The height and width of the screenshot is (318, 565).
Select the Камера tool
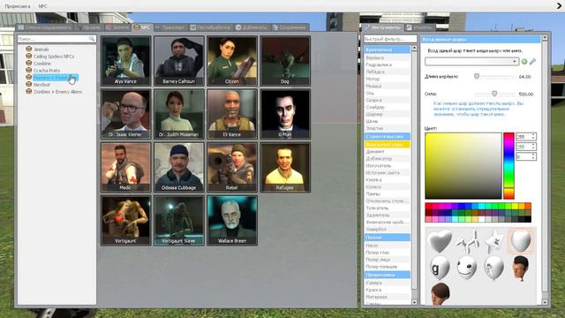click(x=387, y=283)
